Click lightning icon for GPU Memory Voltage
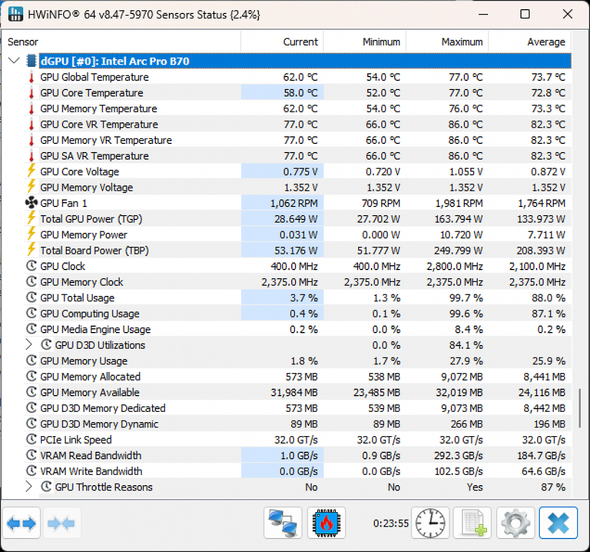This screenshot has height=552, width=590. (x=31, y=187)
